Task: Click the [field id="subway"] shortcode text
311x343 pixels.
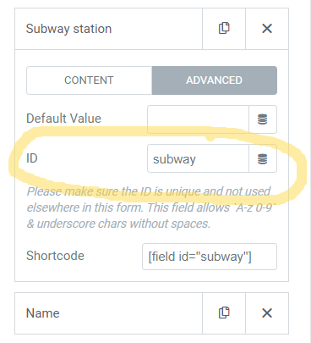Action: point(199,257)
